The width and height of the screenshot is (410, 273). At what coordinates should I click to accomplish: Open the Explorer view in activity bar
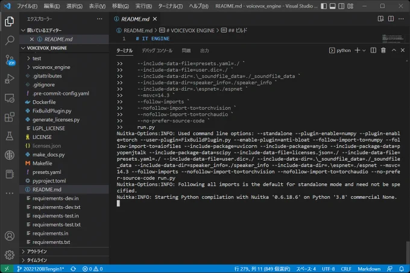[x=10, y=22]
